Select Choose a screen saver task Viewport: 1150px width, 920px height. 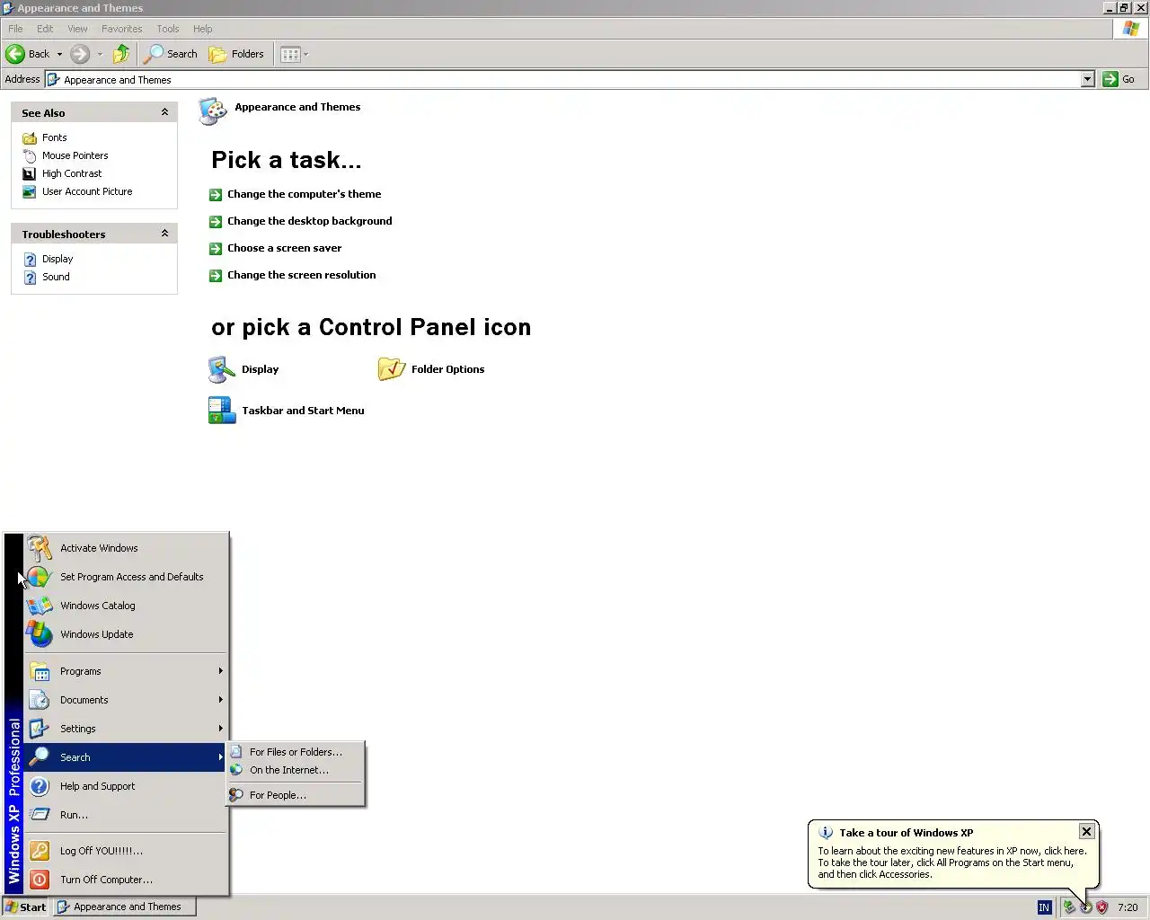284,248
